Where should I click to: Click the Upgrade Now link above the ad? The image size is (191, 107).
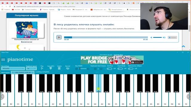click(x=118, y=55)
